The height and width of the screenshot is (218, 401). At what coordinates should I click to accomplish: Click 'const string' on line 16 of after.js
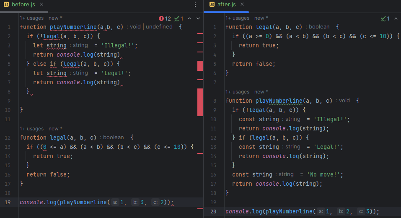(x=252, y=174)
